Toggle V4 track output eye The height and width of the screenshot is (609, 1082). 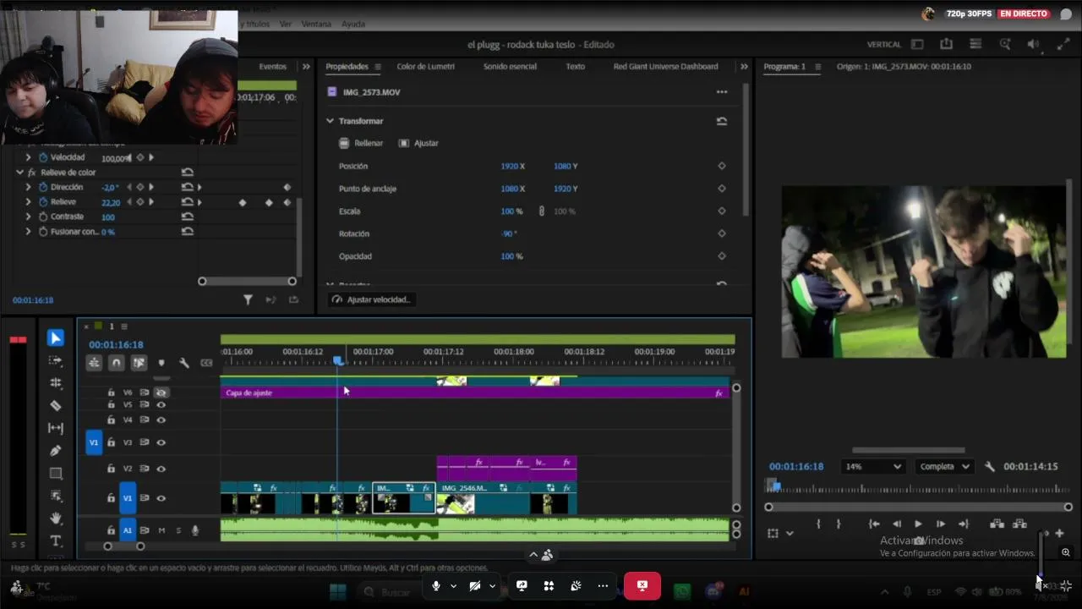[x=161, y=420]
